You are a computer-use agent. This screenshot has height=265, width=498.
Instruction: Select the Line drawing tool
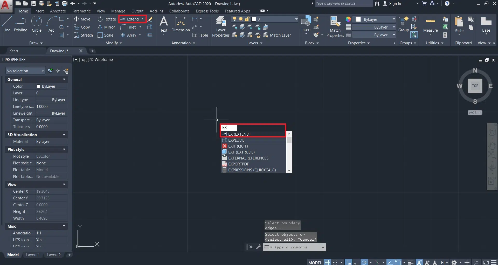point(7,24)
